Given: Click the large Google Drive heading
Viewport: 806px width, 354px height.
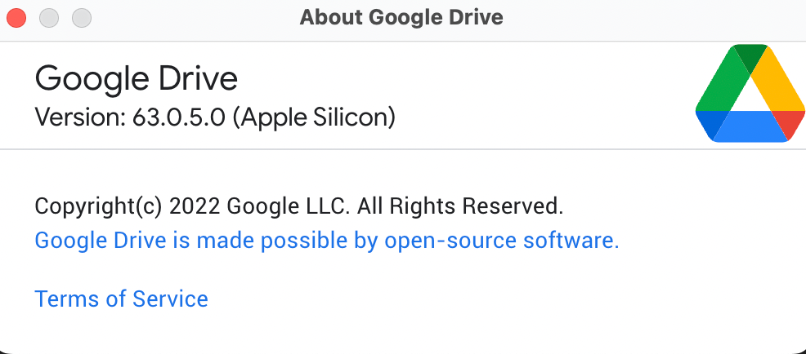Looking at the screenshot, I should coord(137,79).
